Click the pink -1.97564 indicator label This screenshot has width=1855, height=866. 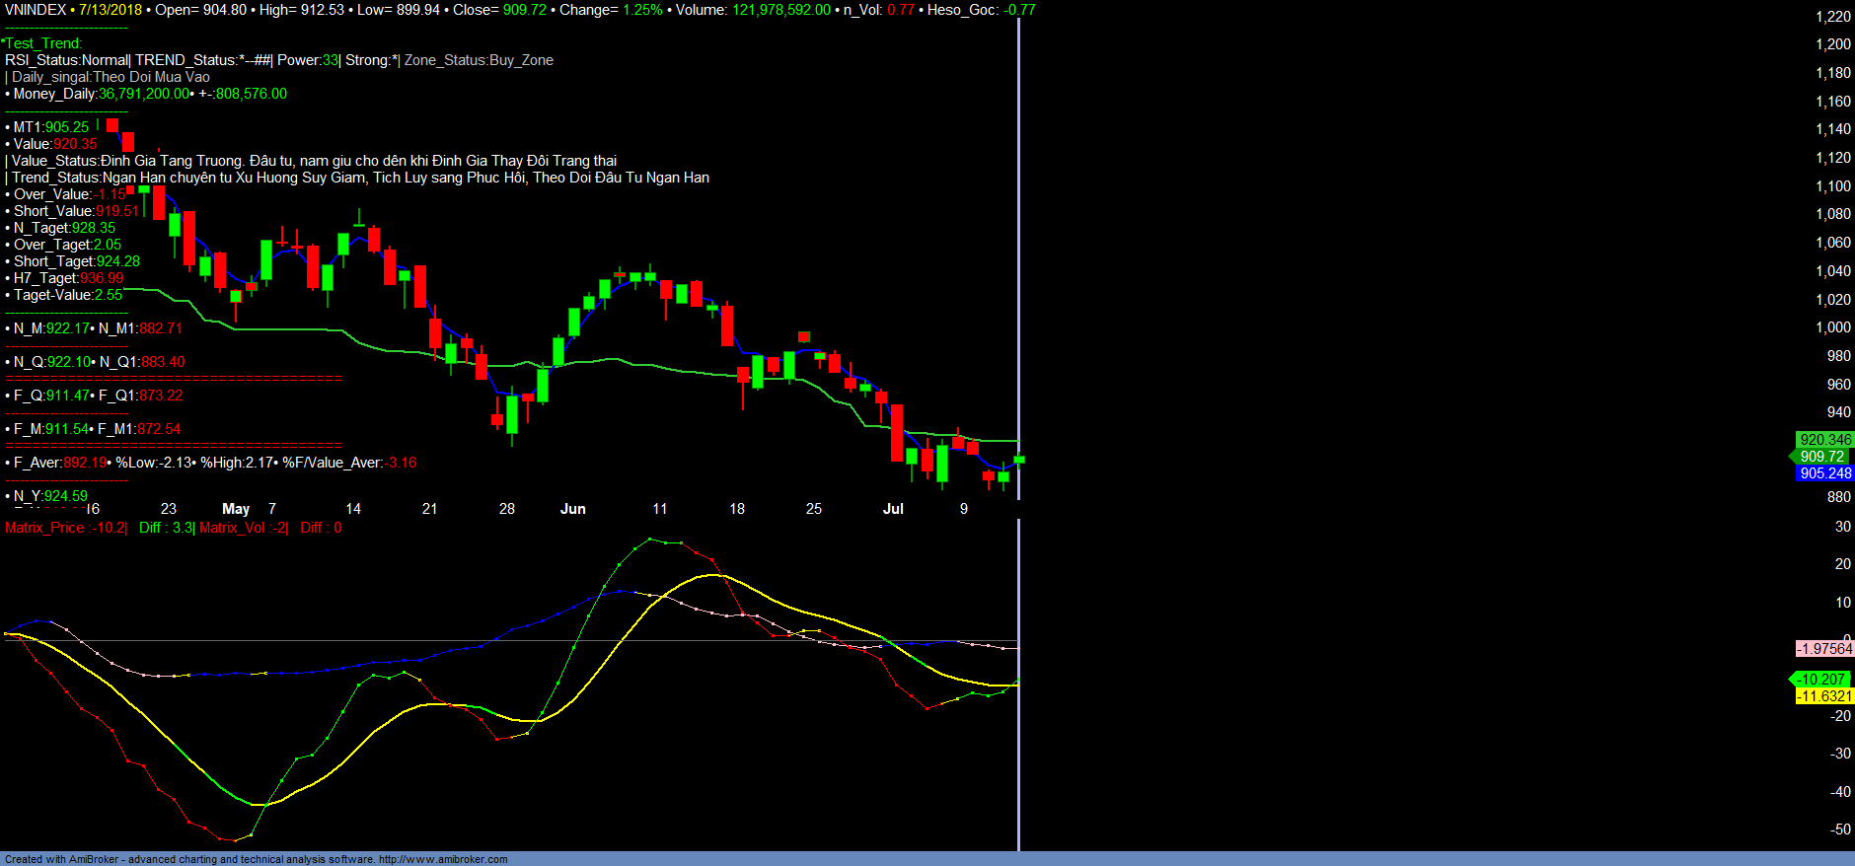click(x=1824, y=649)
